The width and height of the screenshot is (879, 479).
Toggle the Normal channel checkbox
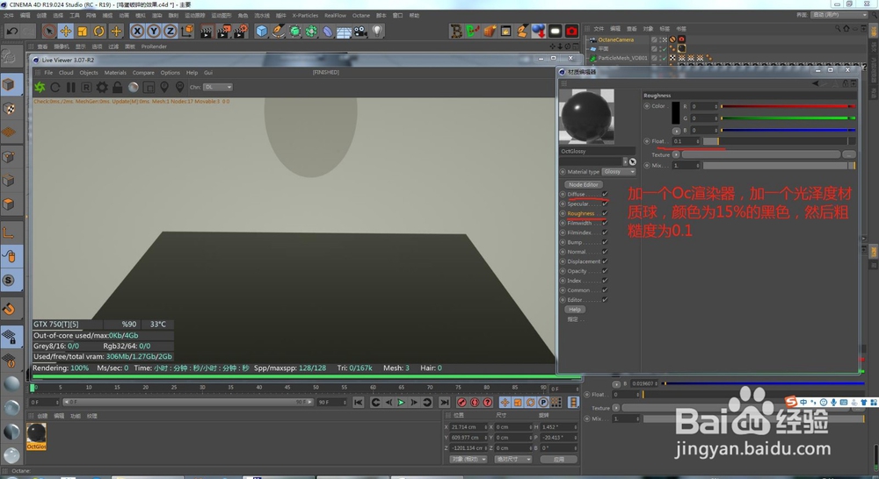point(605,252)
